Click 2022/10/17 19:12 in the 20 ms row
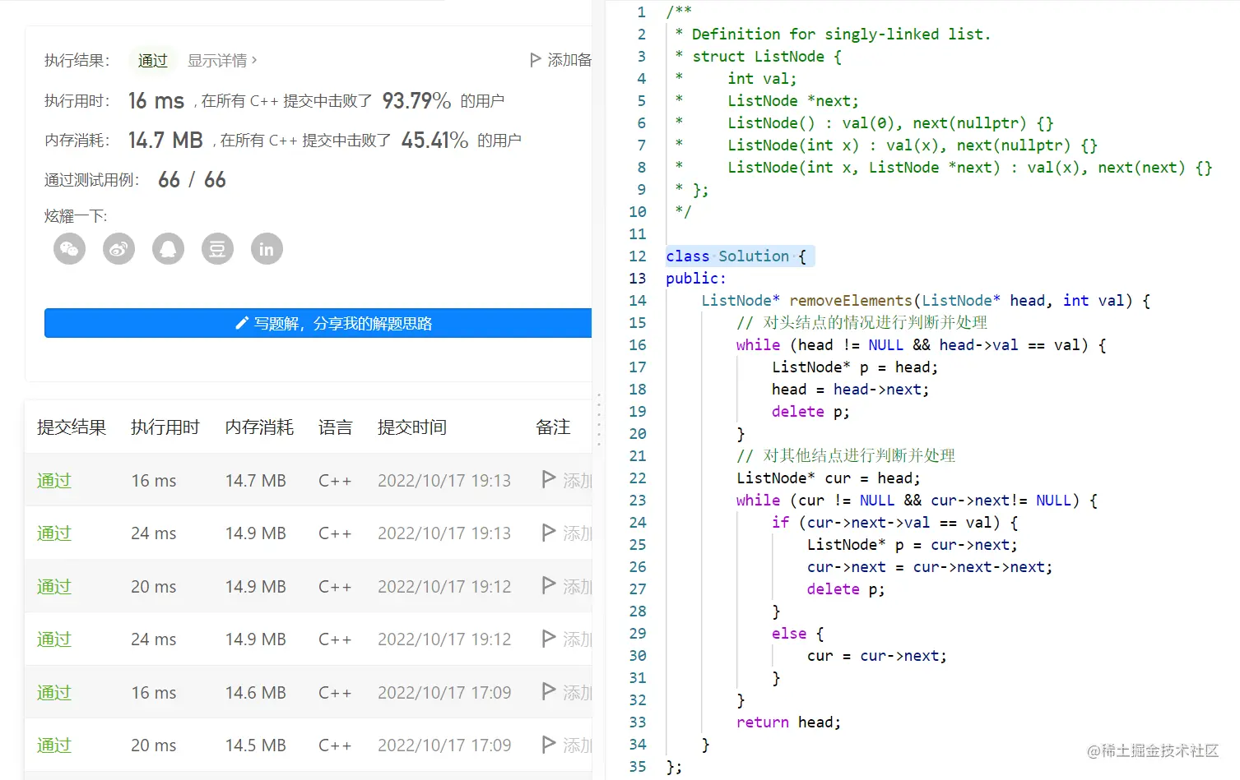The width and height of the screenshot is (1240, 780). pyautogui.click(x=444, y=587)
